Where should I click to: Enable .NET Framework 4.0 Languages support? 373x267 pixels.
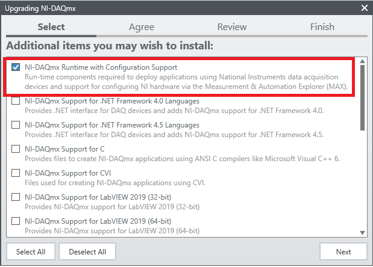[x=16, y=101]
